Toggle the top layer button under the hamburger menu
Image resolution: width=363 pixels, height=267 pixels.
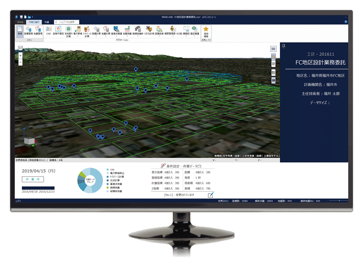273,56
